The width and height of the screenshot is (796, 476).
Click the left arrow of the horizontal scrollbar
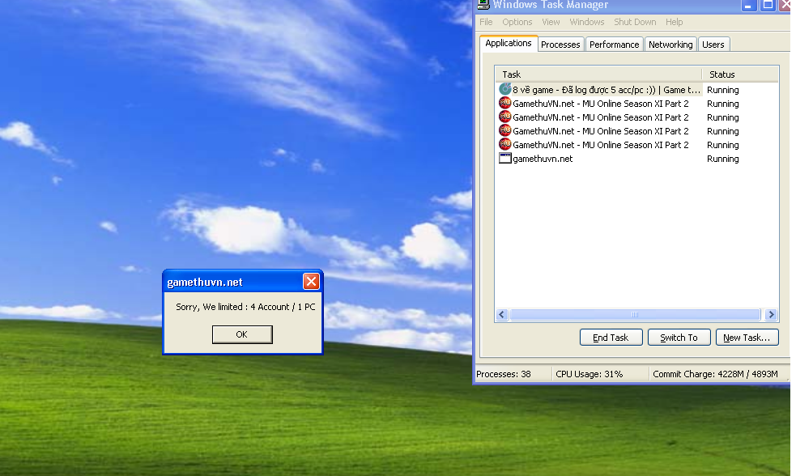[502, 315]
